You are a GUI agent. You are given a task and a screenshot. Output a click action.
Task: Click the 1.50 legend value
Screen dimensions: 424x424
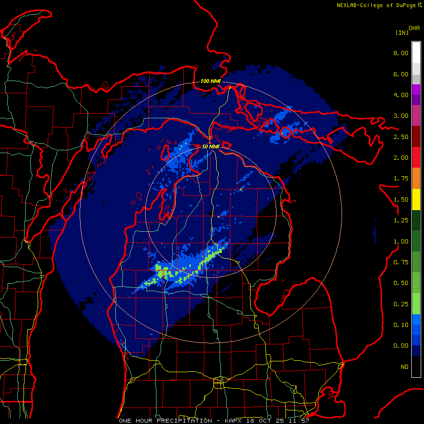pos(401,200)
